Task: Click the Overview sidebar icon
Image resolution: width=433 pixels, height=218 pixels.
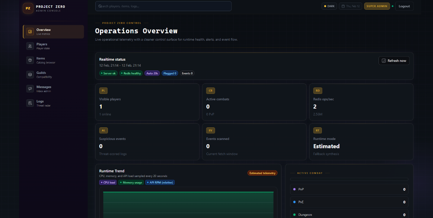Action: (30, 32)
